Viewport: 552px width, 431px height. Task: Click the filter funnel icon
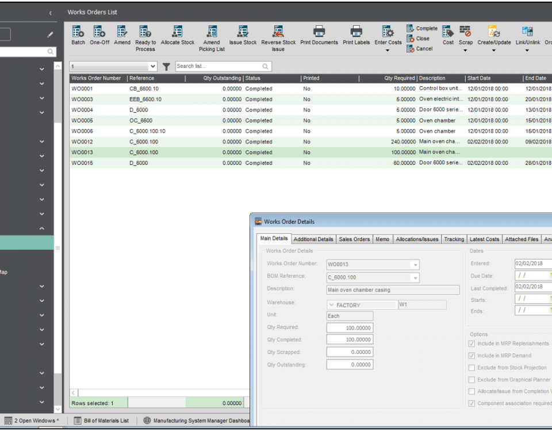166,67
